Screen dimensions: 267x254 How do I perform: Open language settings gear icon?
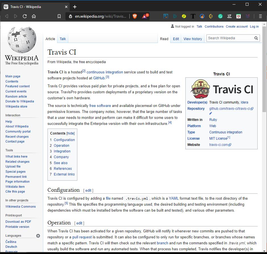point(38,236)
